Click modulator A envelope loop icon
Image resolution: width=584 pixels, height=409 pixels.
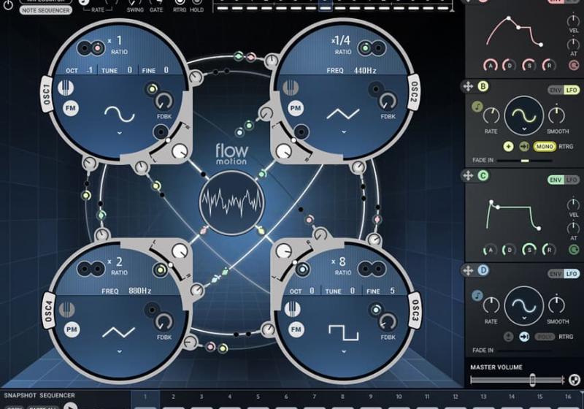574,65
